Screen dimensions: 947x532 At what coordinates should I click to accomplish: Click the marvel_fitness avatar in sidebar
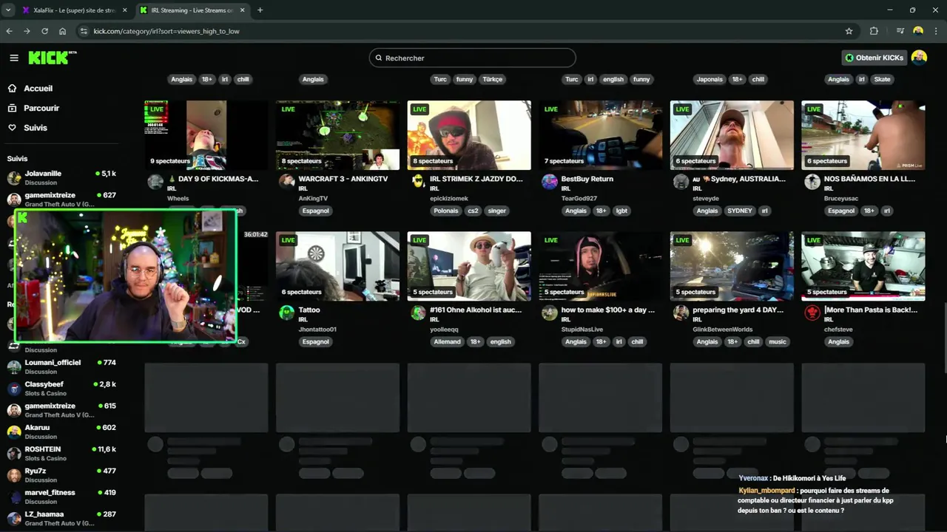click(x=14, y=497)
